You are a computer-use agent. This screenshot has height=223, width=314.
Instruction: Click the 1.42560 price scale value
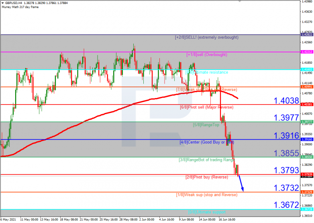point(307,42)
